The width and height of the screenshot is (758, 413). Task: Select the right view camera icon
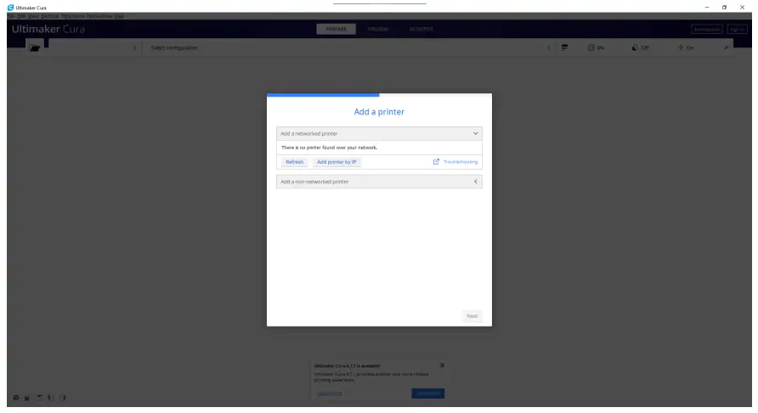click(x=62, y=398)
